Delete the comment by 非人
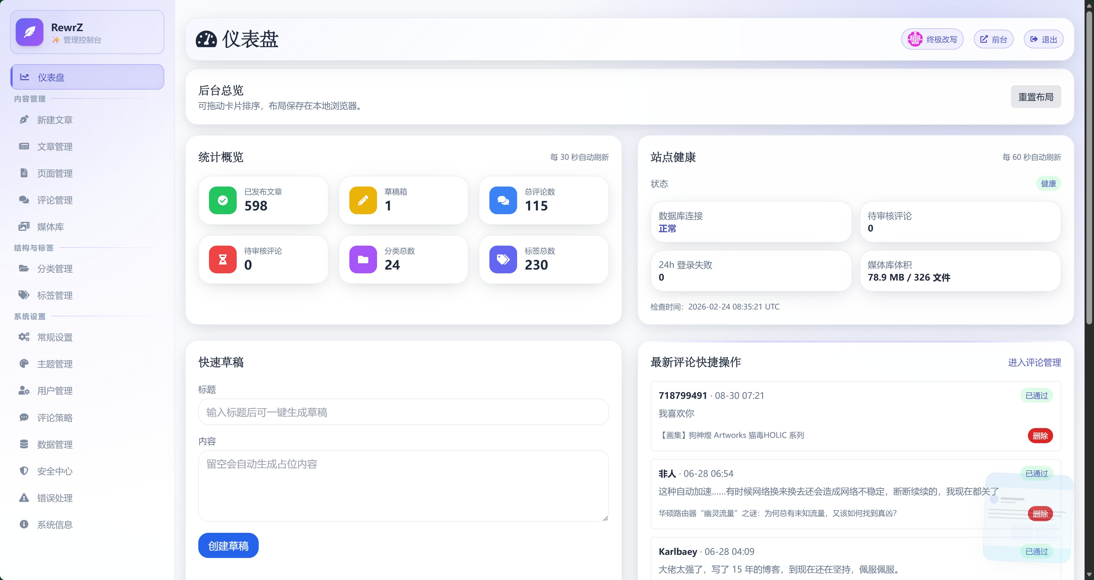Viewport: 1094px width, 580px height. tap(1040, 514)
